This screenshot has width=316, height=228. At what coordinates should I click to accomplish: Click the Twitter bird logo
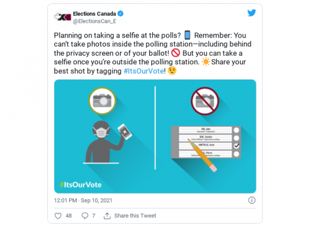252,13
